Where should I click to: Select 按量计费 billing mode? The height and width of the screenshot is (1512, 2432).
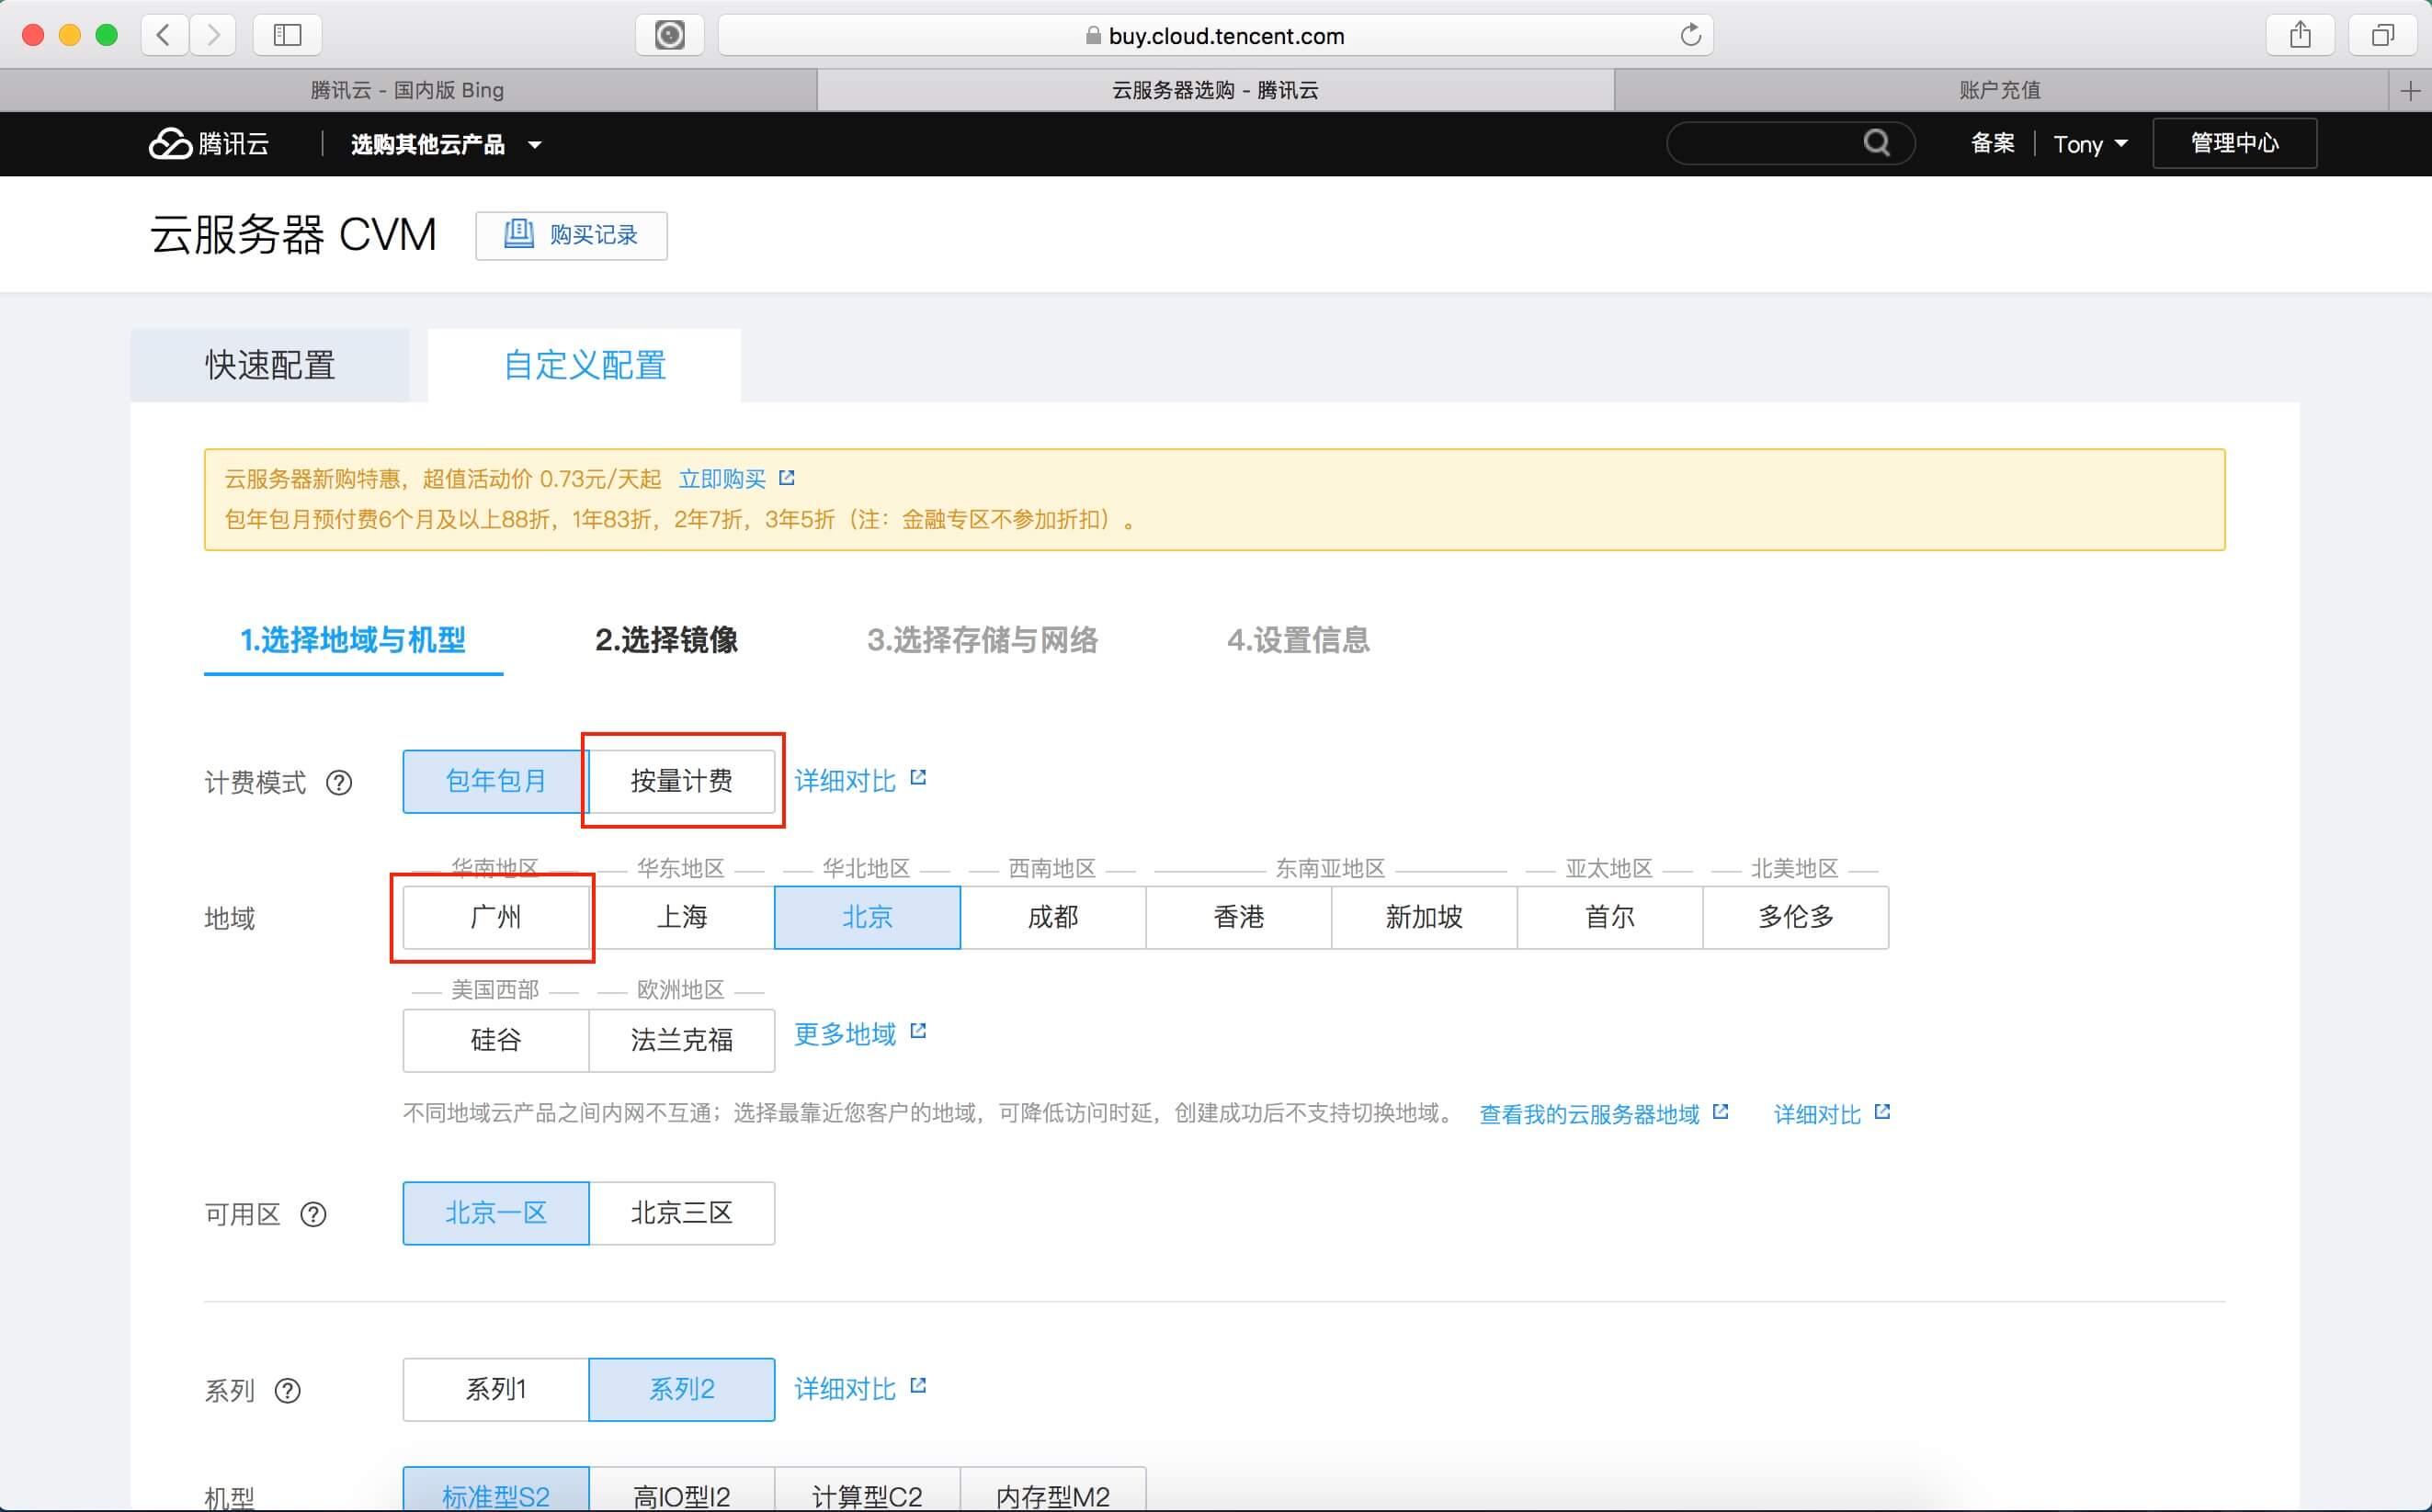tap(681, 781)
